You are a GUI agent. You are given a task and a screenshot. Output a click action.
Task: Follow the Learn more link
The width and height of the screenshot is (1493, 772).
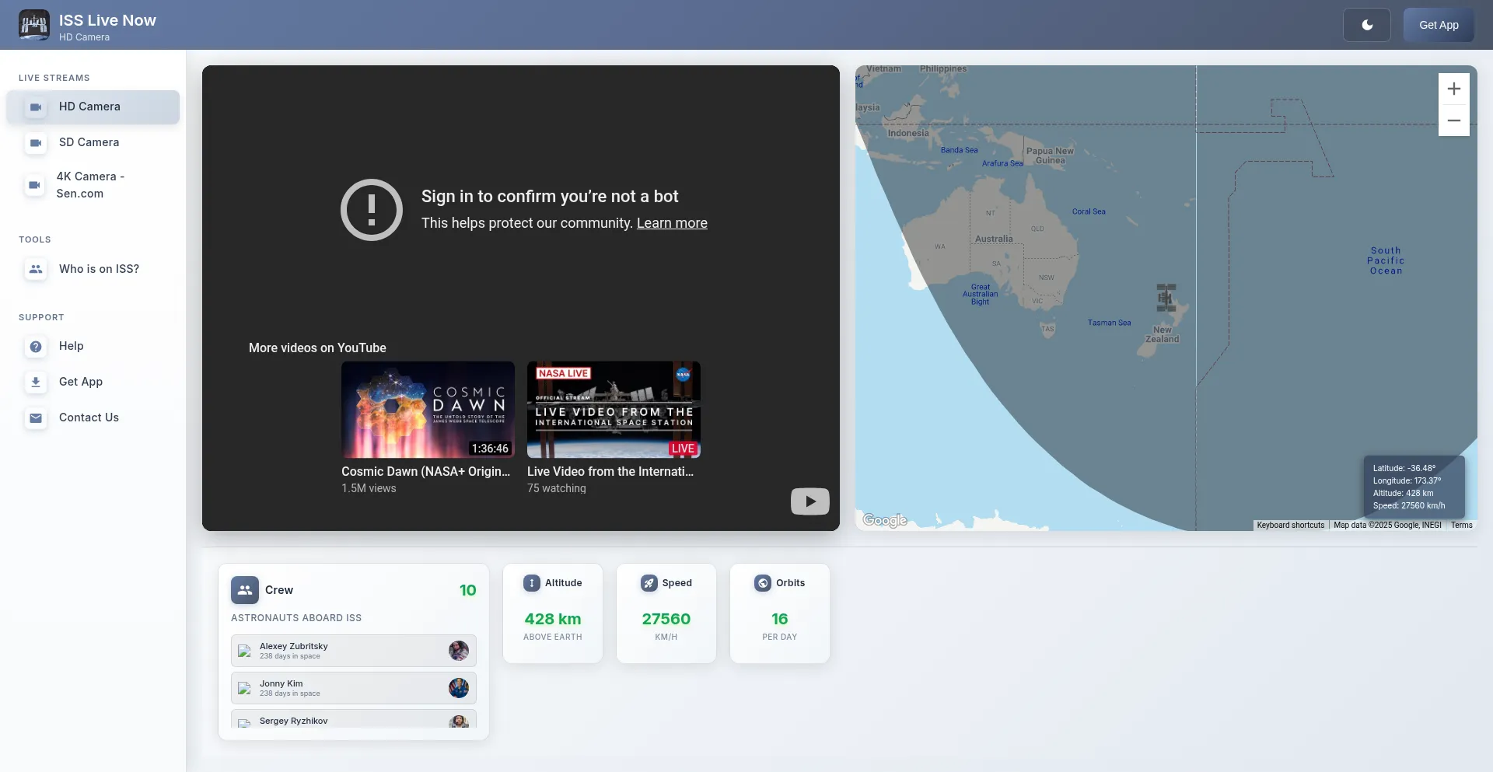pyautogui.click(x=672, y=223)
